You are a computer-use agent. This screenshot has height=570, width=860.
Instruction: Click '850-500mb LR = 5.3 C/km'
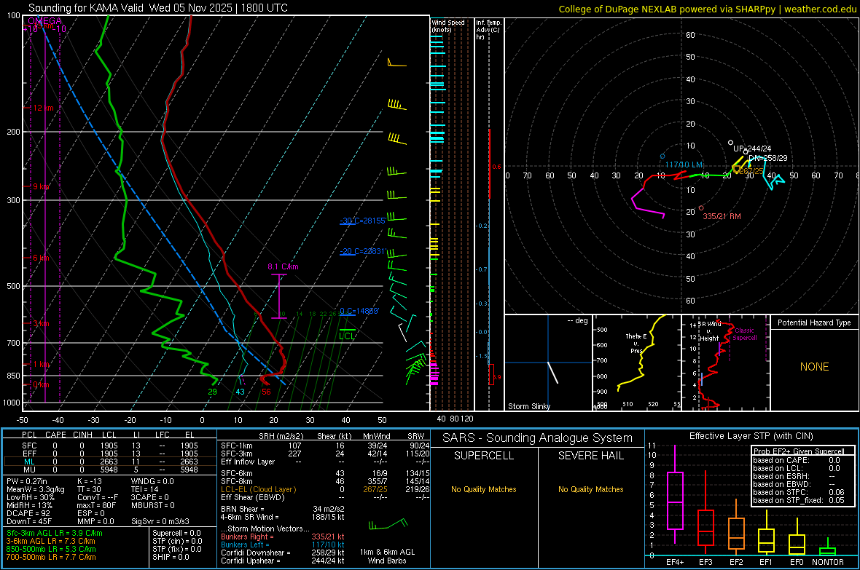pyautogui.click(x=51, y=549)
